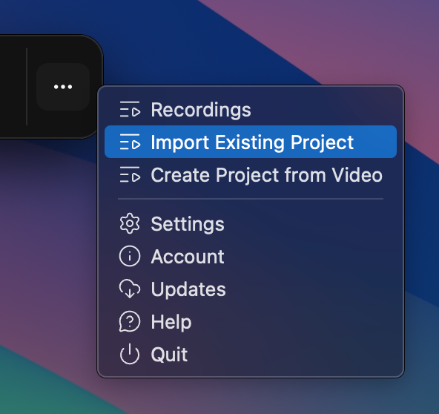Click the Help question bubble icon
The height and width of the screenshot is (414, 439).
(x=130, y=321)
